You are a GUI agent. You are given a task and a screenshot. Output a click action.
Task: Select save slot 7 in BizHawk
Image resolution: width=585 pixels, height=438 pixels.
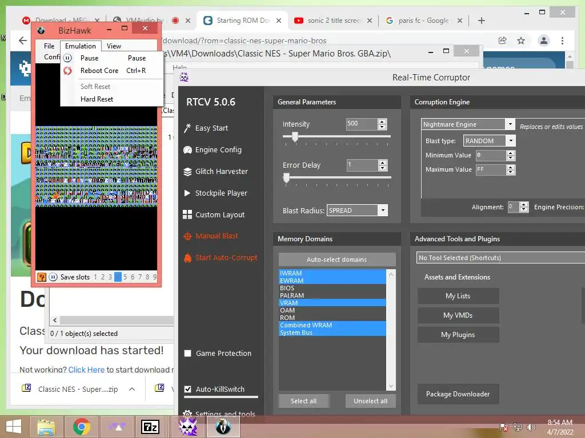(x=140, y=277)
